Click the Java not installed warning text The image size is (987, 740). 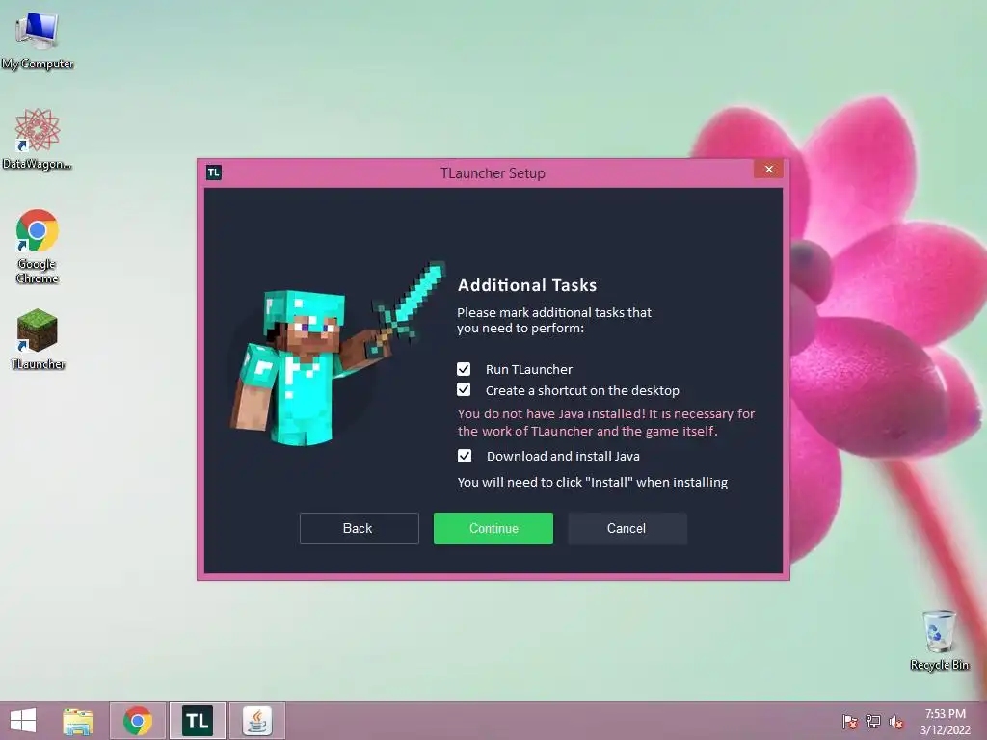point(606,422)
